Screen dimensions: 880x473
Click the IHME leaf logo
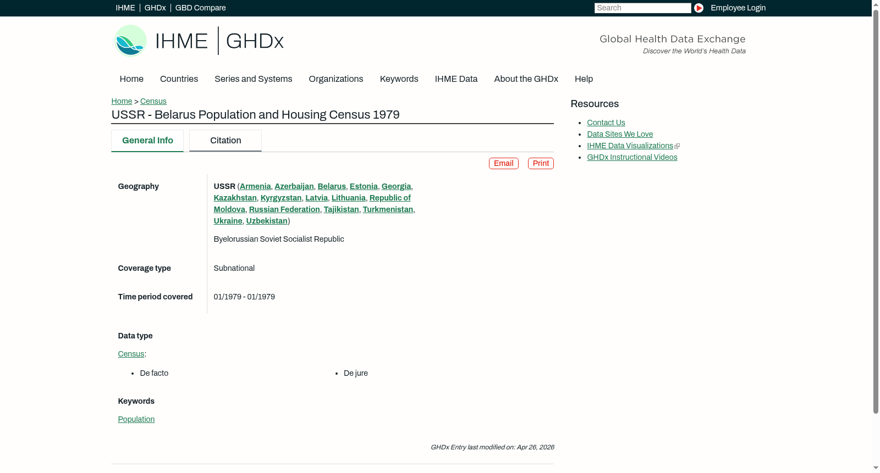pyautogui.click(x=130, y=41)
